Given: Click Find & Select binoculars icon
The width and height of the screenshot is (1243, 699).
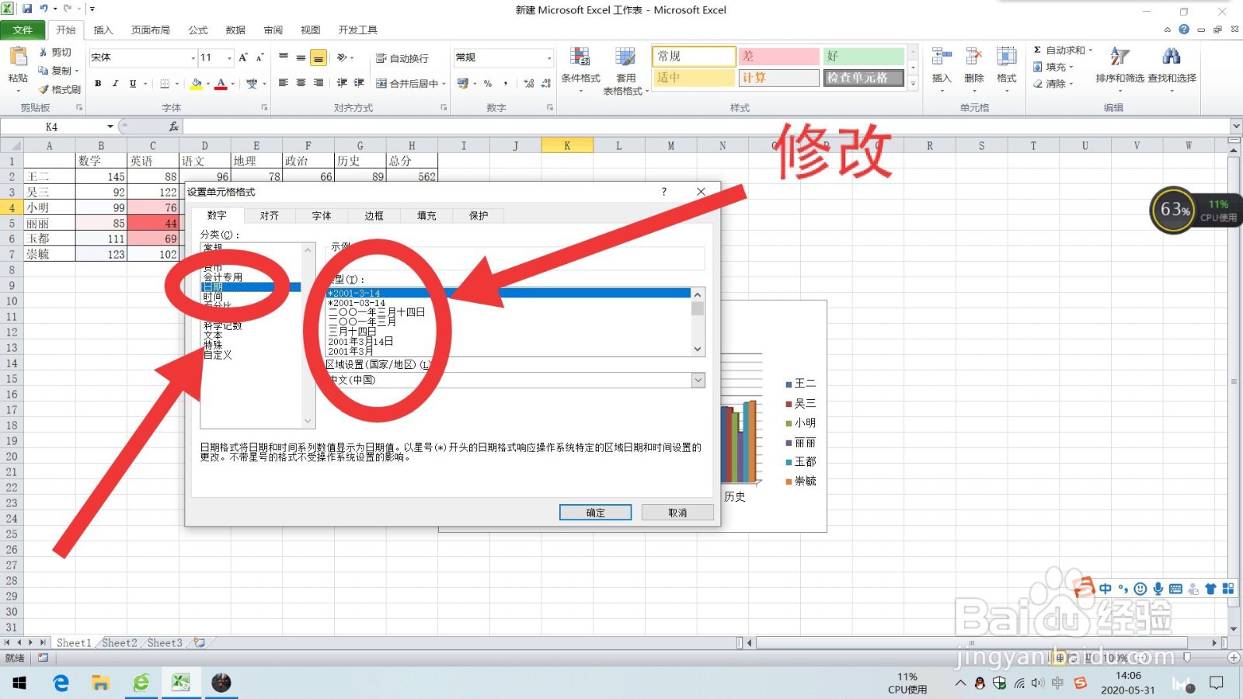Looking at the screenshot, I should click(1172, 56).
